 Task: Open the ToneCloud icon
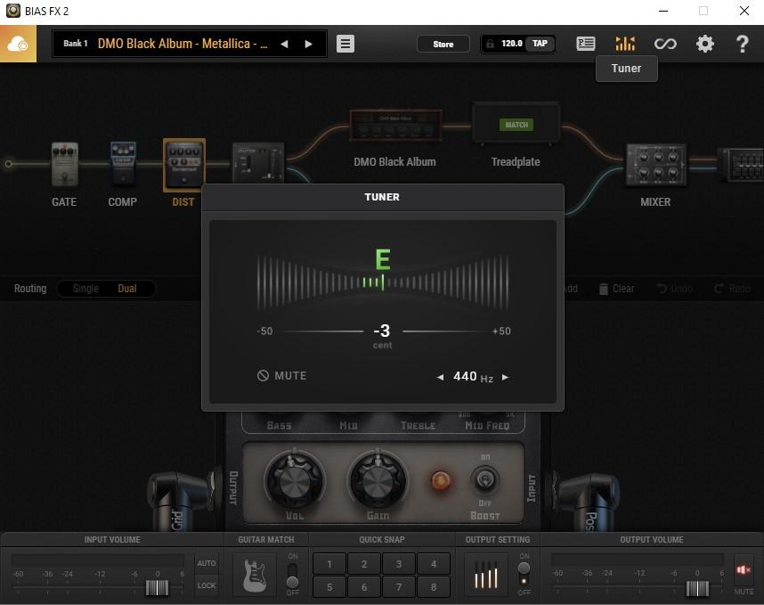(x=18, y=44)
